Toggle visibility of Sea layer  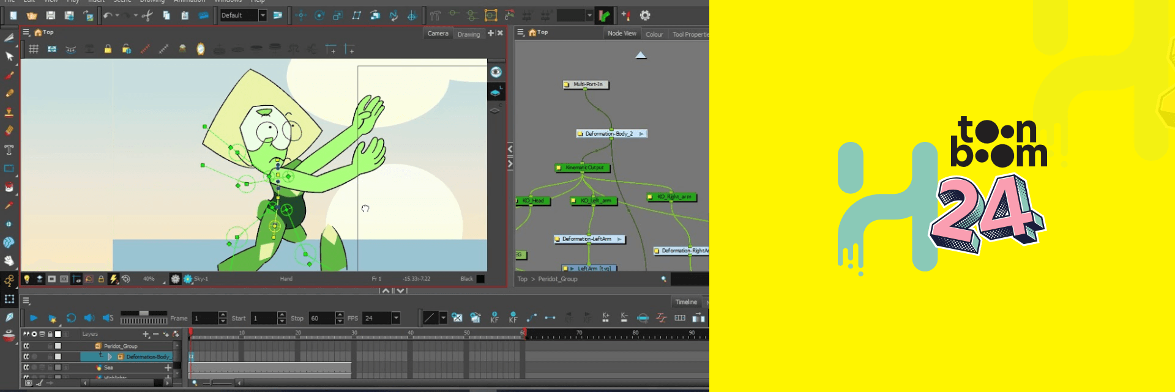[x=26, y=368]
